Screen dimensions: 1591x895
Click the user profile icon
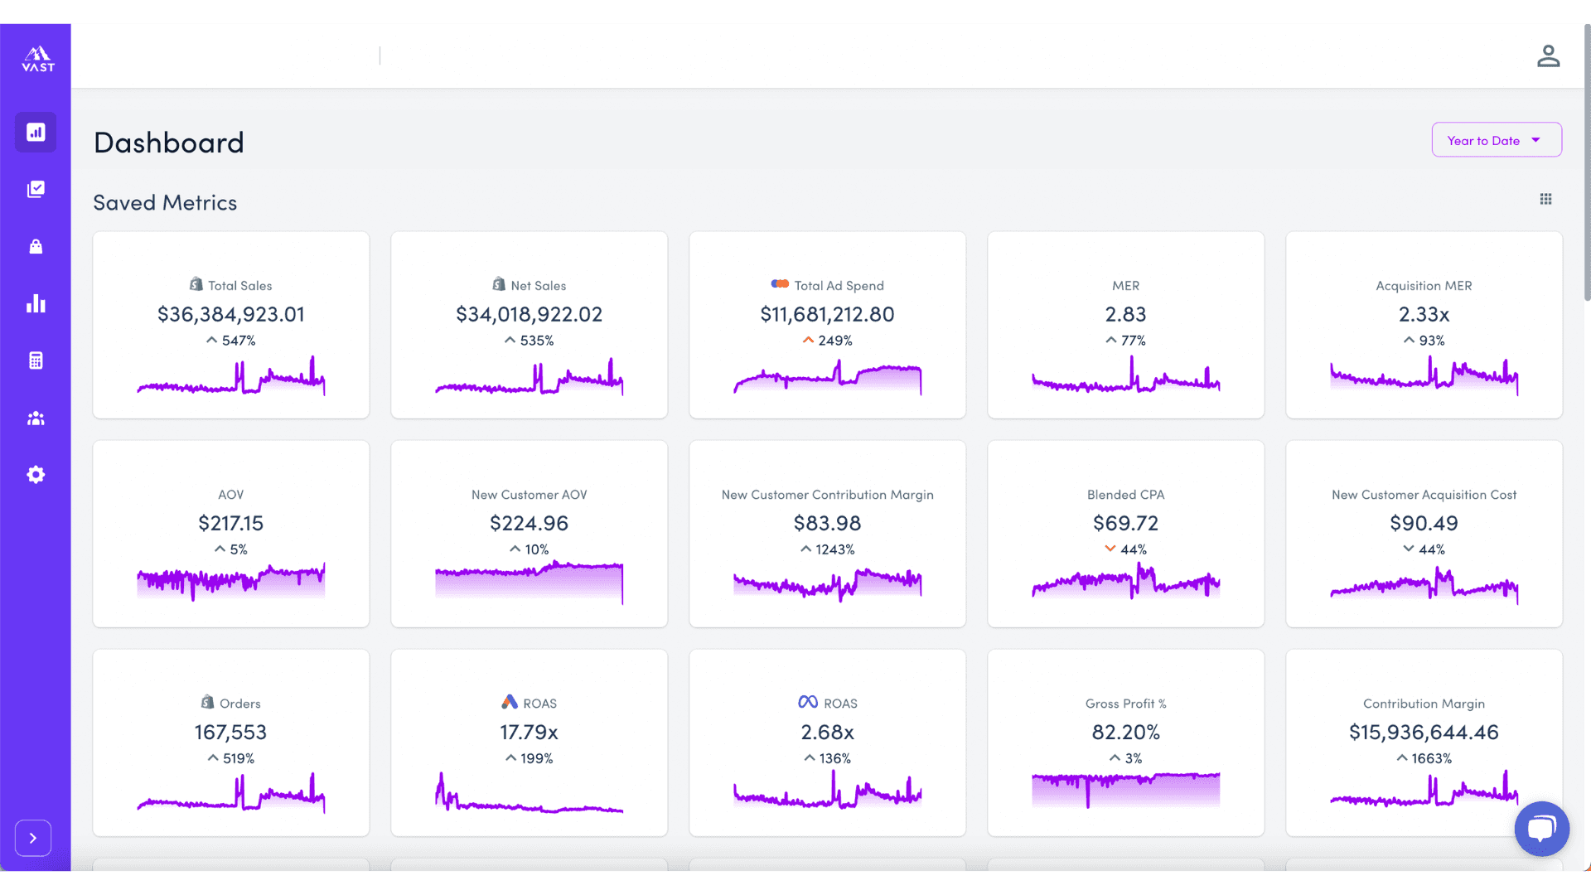(1548, 56)
